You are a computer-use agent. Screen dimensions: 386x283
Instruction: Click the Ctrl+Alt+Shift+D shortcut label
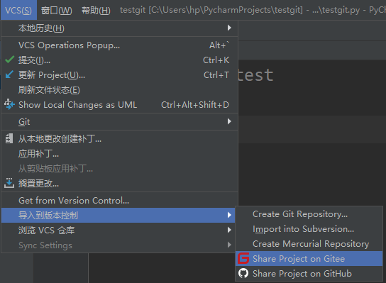click(195, 104)
